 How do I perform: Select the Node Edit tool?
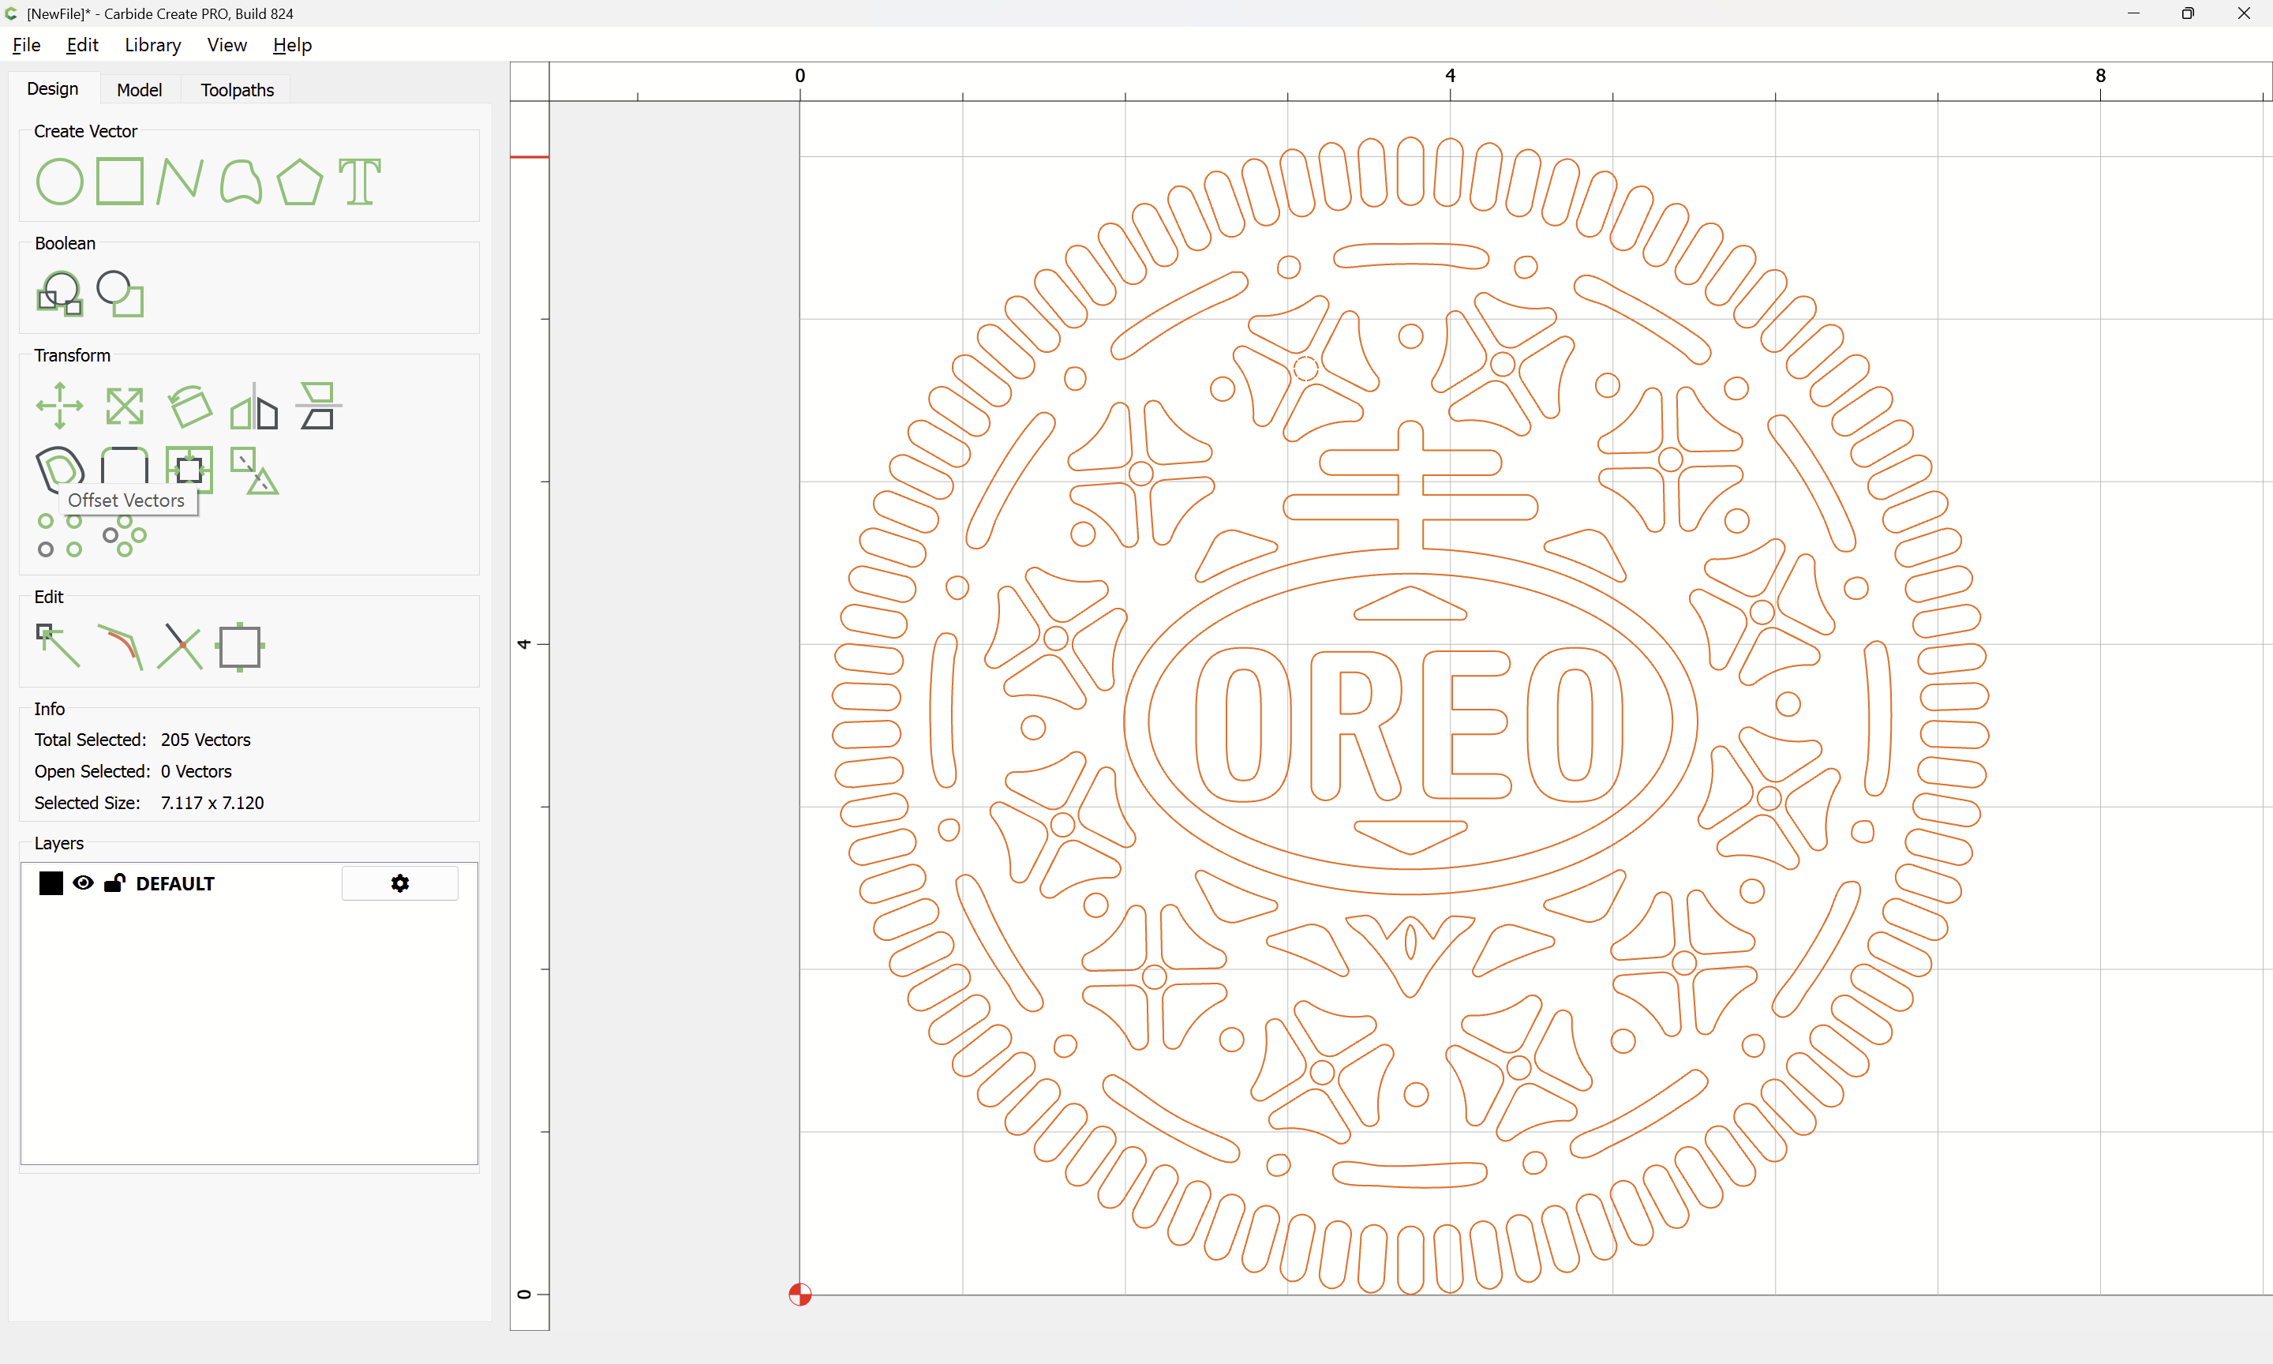pos(58,645)
